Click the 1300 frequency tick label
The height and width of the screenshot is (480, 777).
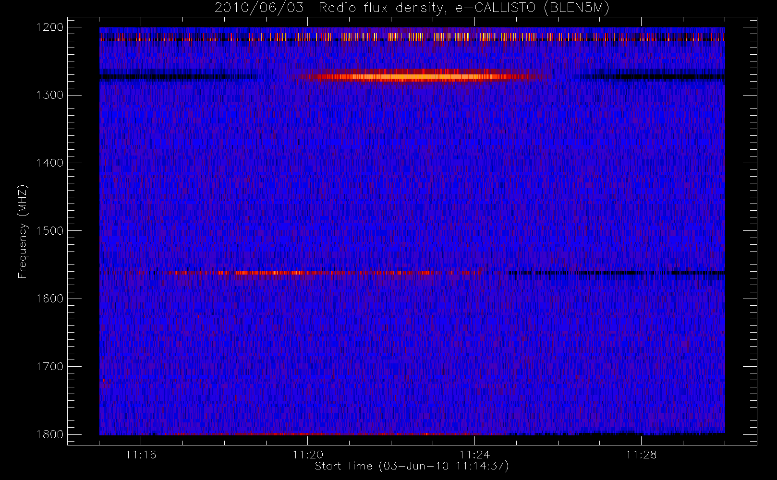pyautogui.click(x=50, y=95)
